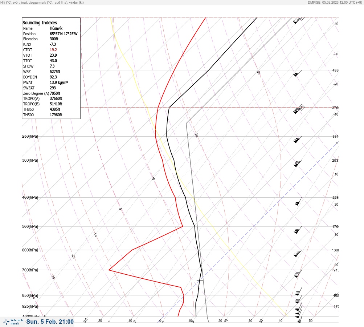Click the Elevation value 300ft
This screenshot has height=327, width=364.
click(x=54, y=39)
